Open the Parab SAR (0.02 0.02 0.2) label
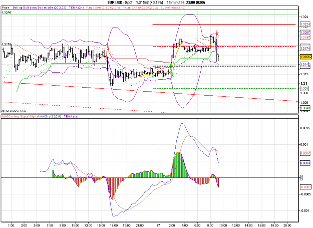The image size is (313, 228). [140, 8]
